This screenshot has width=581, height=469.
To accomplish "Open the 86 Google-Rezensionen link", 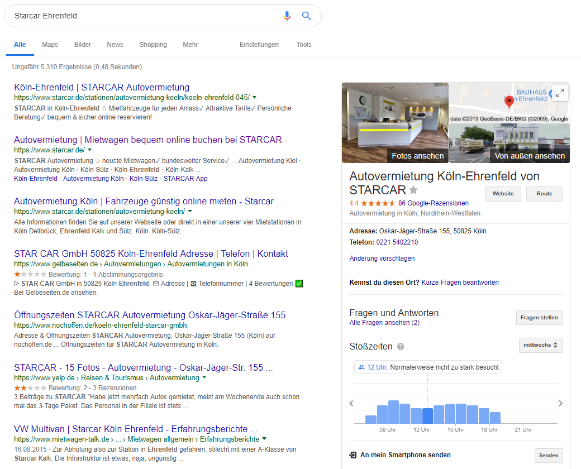I will coord(433,203).
